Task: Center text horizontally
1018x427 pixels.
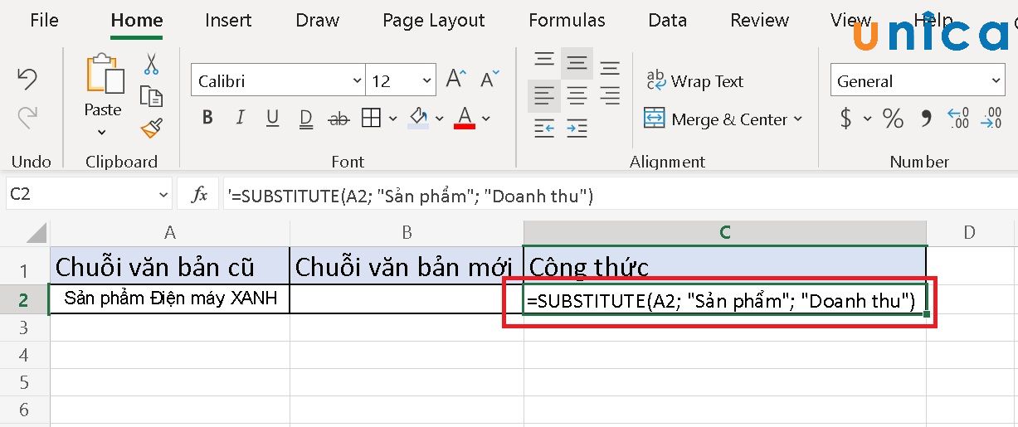Action: 577,97
